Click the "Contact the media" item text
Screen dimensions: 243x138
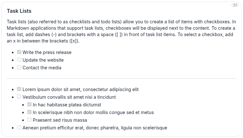(42, 68)
